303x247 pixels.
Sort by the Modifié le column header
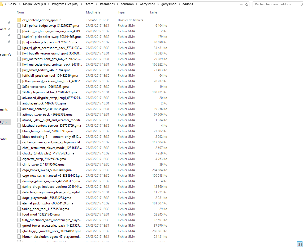pos(93,12)
